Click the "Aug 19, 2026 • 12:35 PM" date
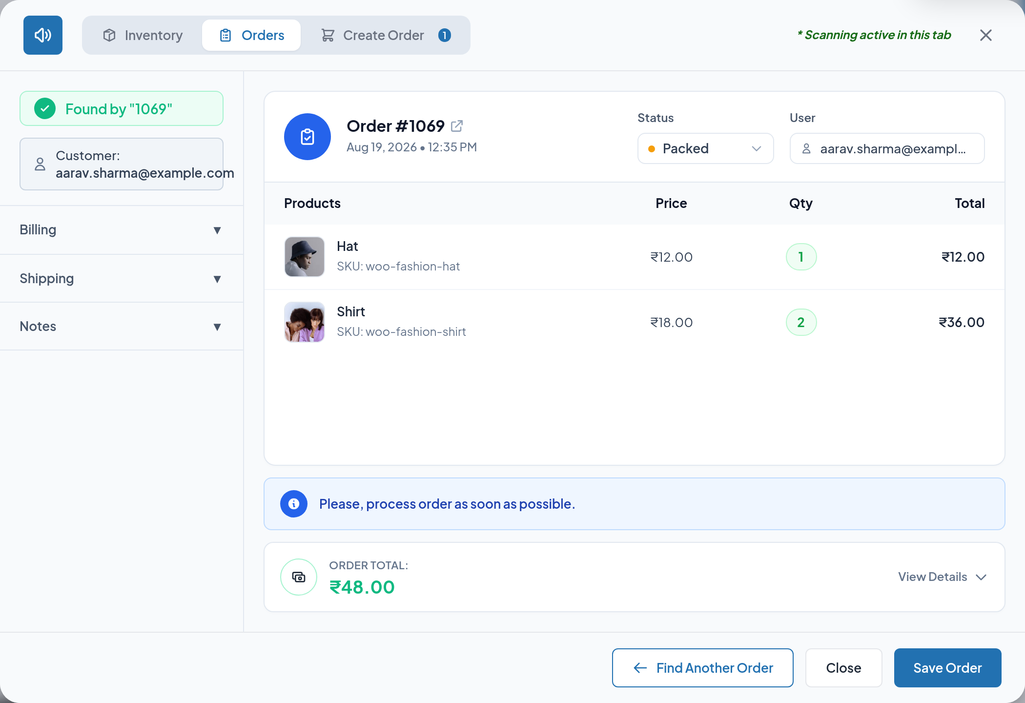The image size is (1025, 703). 411,147
